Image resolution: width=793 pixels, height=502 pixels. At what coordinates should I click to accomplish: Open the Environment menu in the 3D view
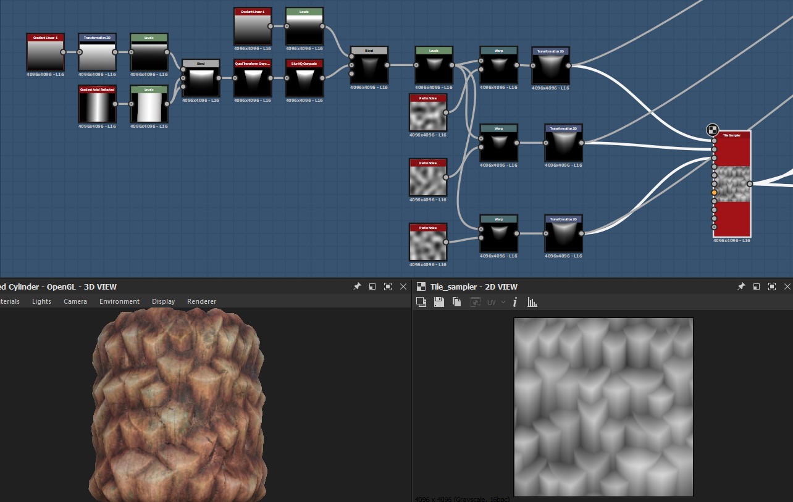(x=119, y=301)
